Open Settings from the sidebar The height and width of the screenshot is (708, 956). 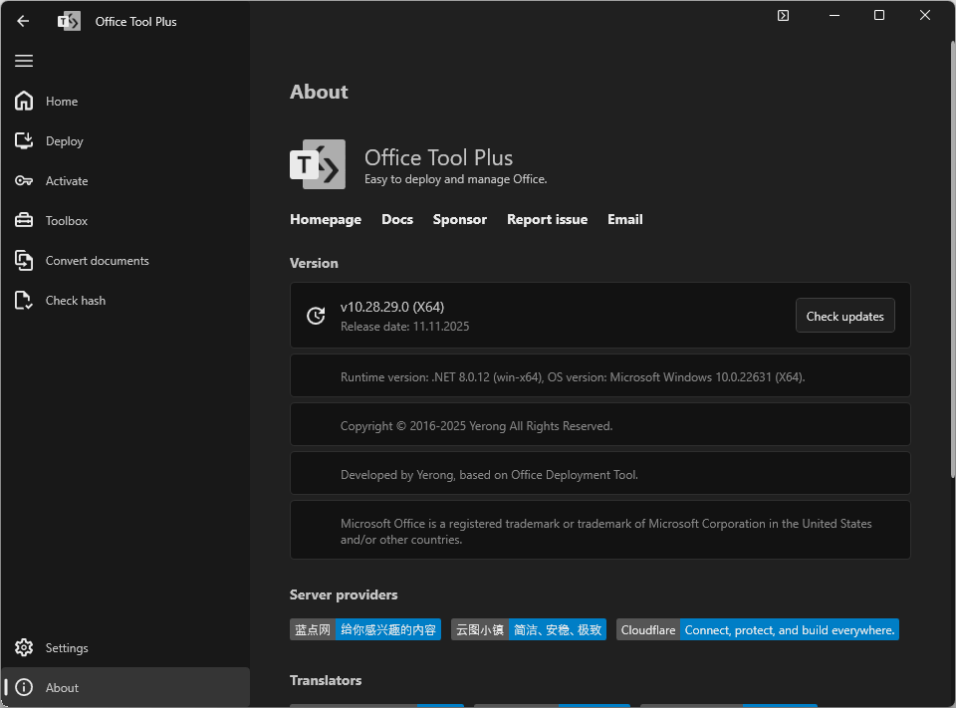click(125, 647)
